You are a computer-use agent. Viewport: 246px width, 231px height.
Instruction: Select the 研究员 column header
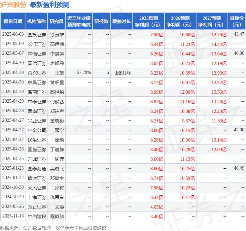(56, 21)
